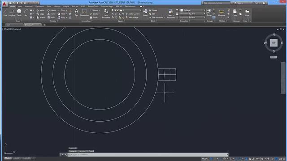Viewport: 287px width, 161px height.
Task: Open the ByLayer object color dropdown
Action: (192, 10)
